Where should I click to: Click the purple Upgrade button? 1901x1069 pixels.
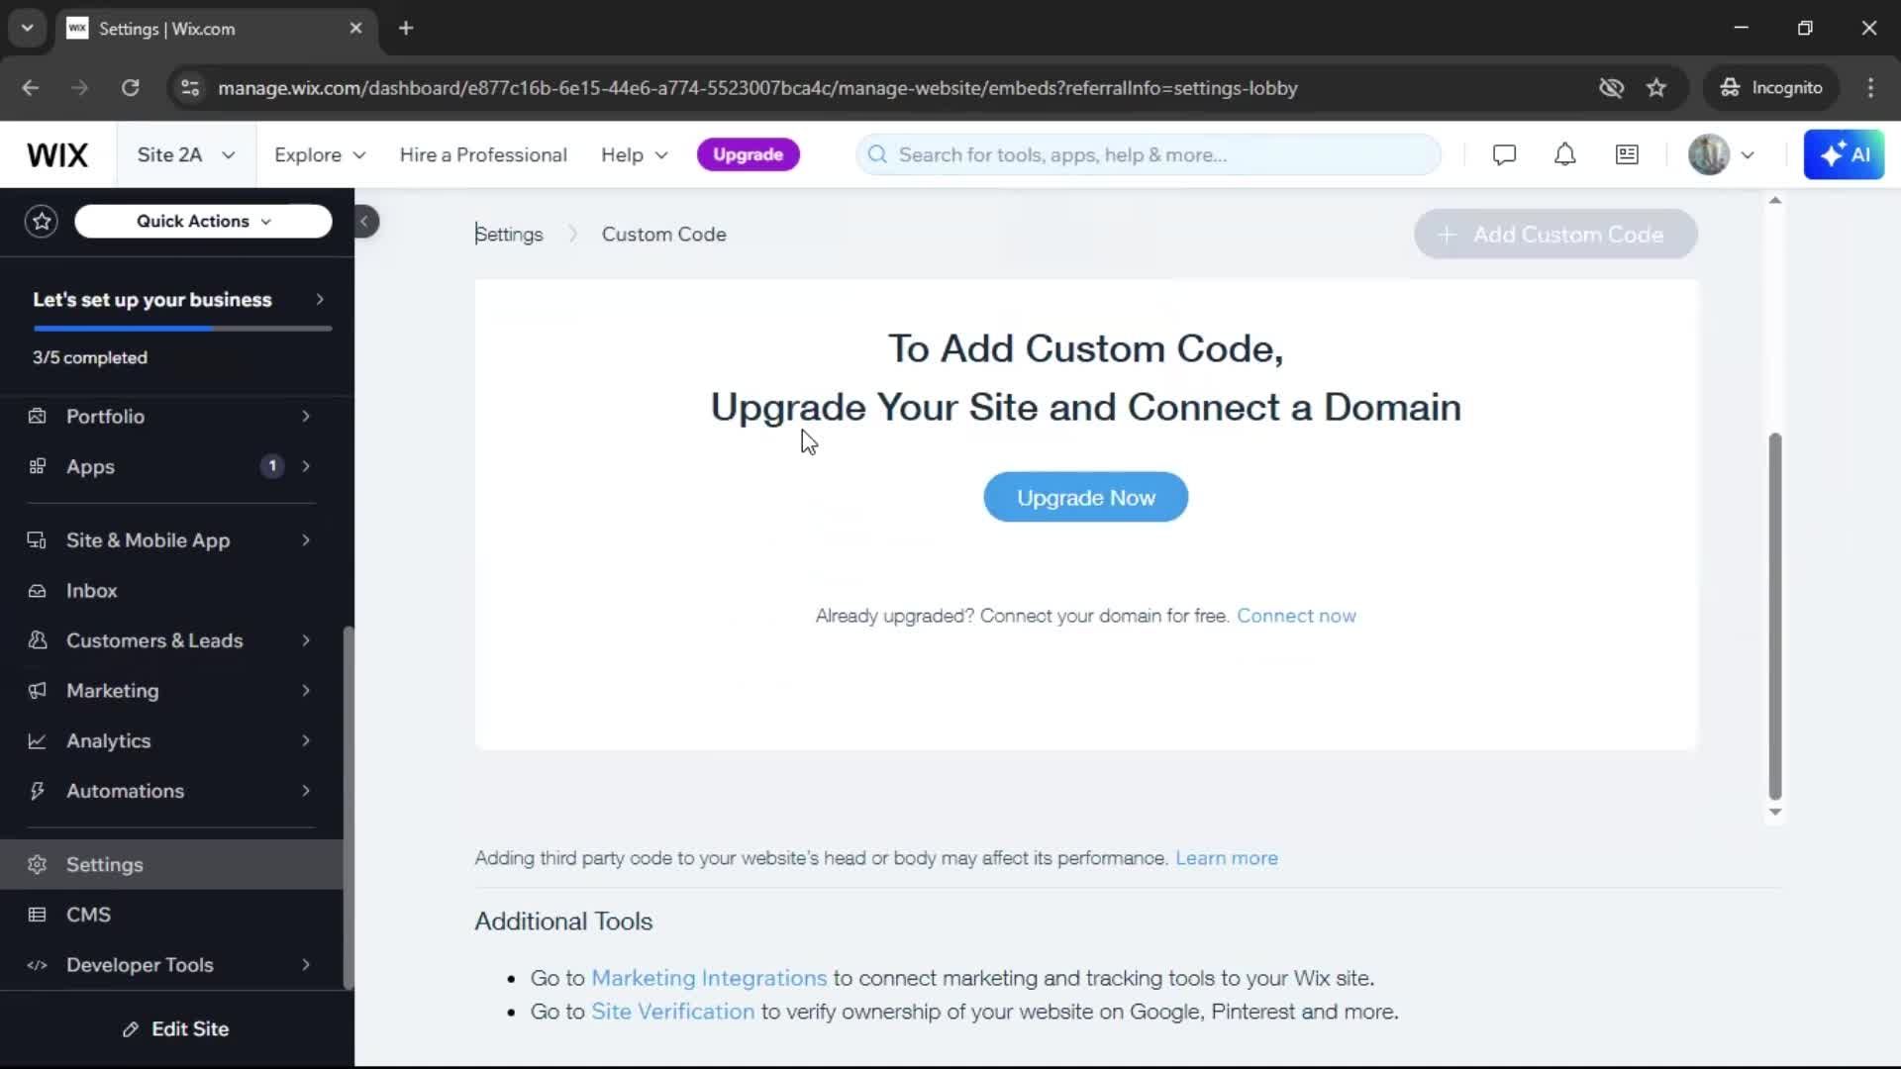tap(748, 155)
